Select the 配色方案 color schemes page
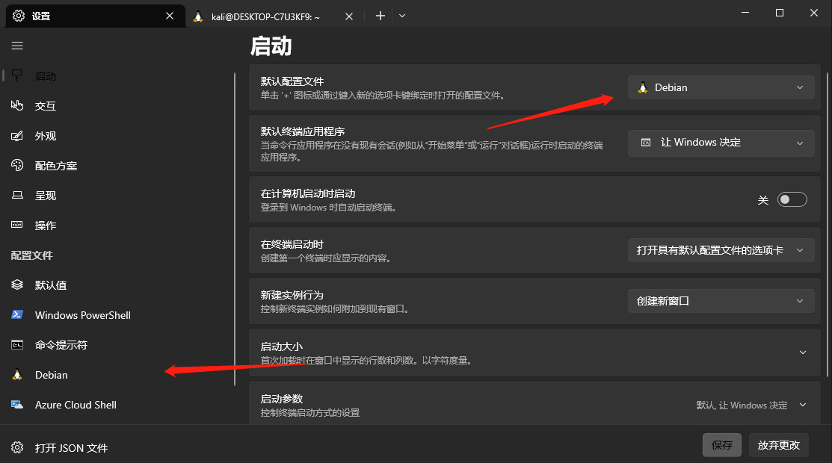The image size is (832, 463). coord(55,166)
